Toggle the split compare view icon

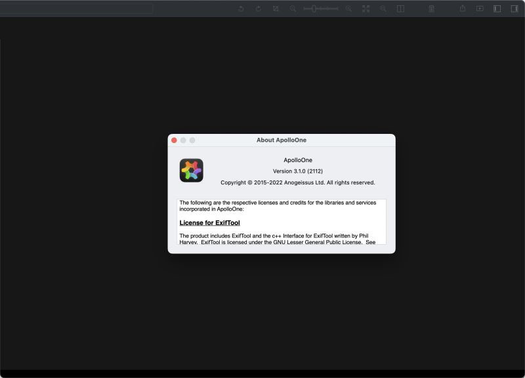coord(400,9)
